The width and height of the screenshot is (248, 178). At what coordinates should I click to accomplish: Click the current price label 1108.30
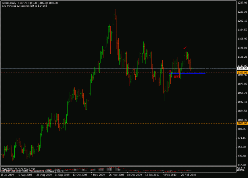[242, 68]
